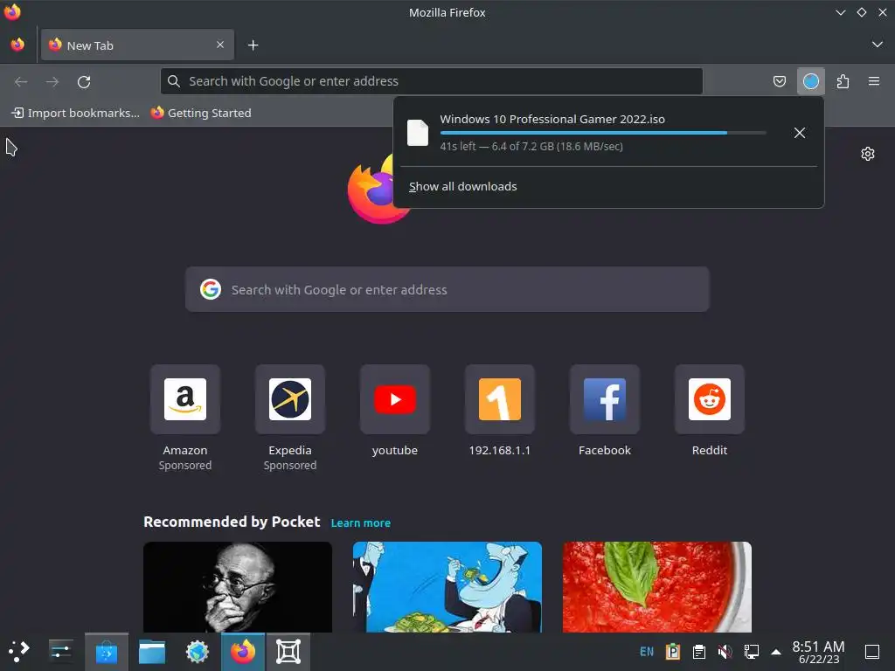Go forward with the forward arrow
The image size is (895, 671).
pyautogui.click(x=52, y=81)
